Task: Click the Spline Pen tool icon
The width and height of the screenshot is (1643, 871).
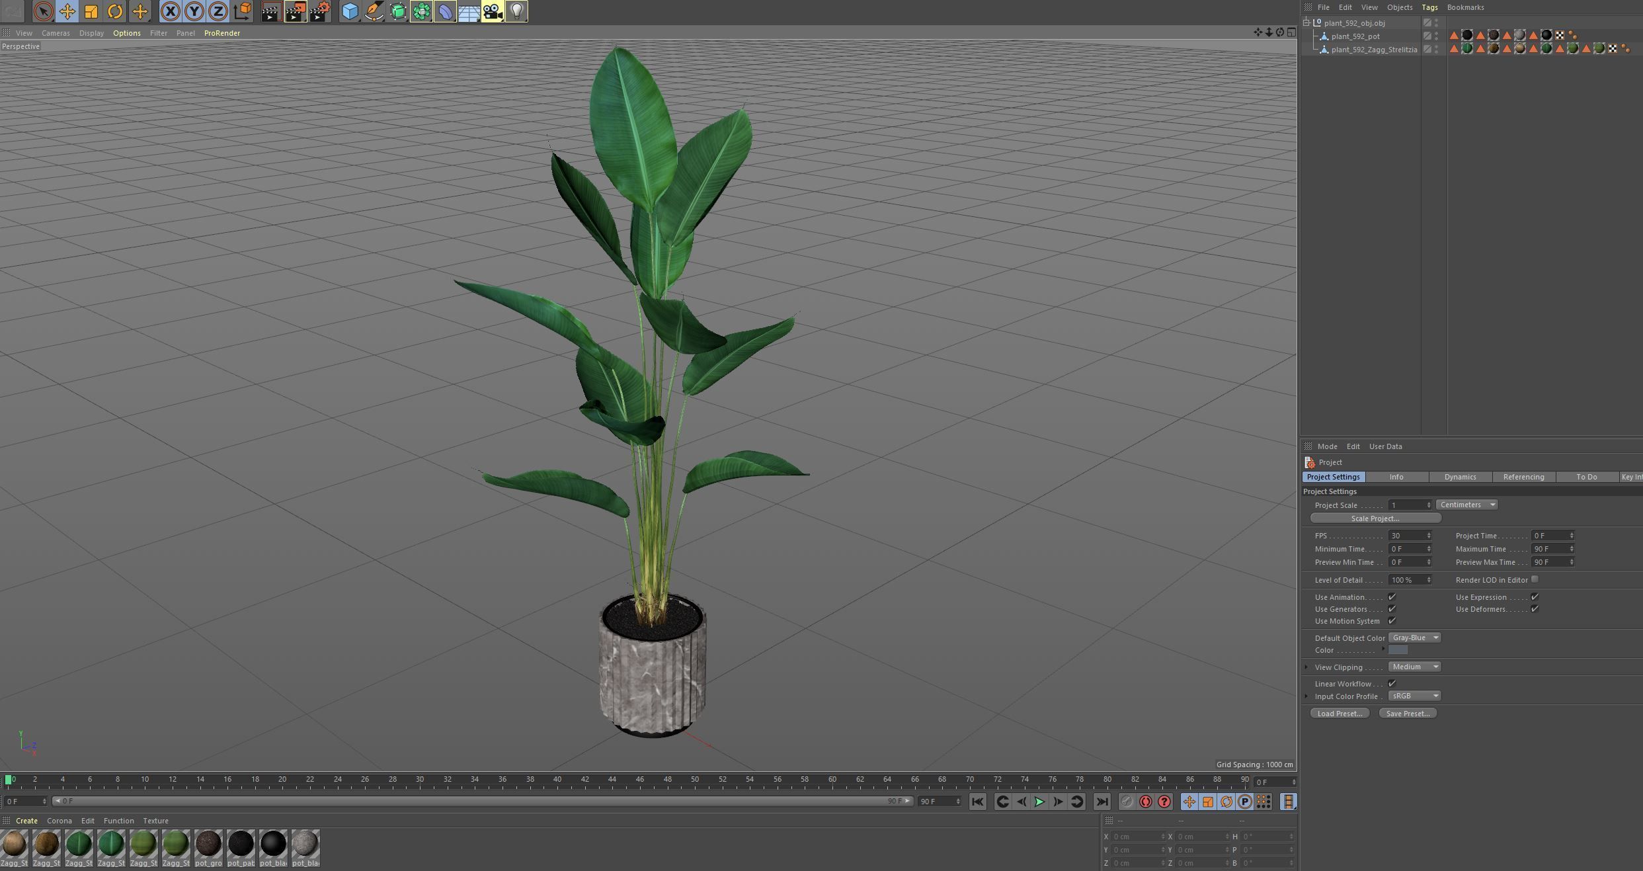Action: click(374, 11)
